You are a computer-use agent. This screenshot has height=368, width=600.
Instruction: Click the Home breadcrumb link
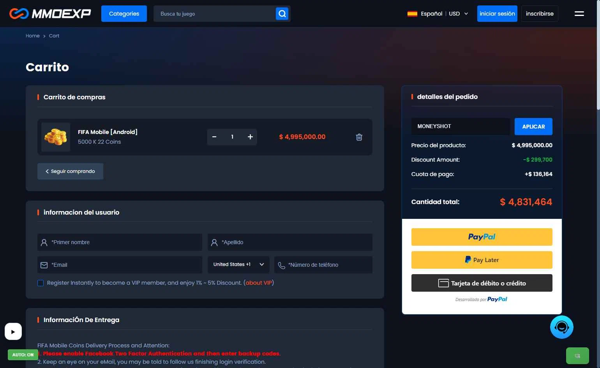tap(33, 36)
